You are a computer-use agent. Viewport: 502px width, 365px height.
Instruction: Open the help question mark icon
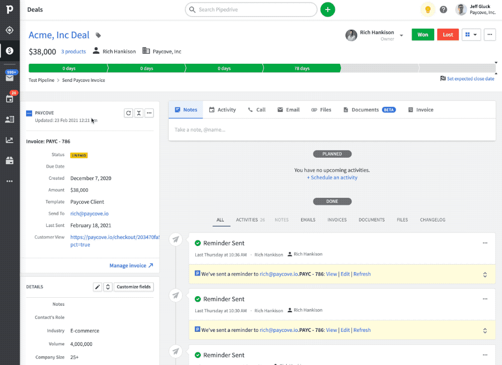tap(443, 10)
